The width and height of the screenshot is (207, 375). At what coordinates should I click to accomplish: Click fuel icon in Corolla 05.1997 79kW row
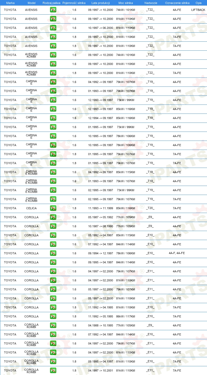click(x=53, y=289)
